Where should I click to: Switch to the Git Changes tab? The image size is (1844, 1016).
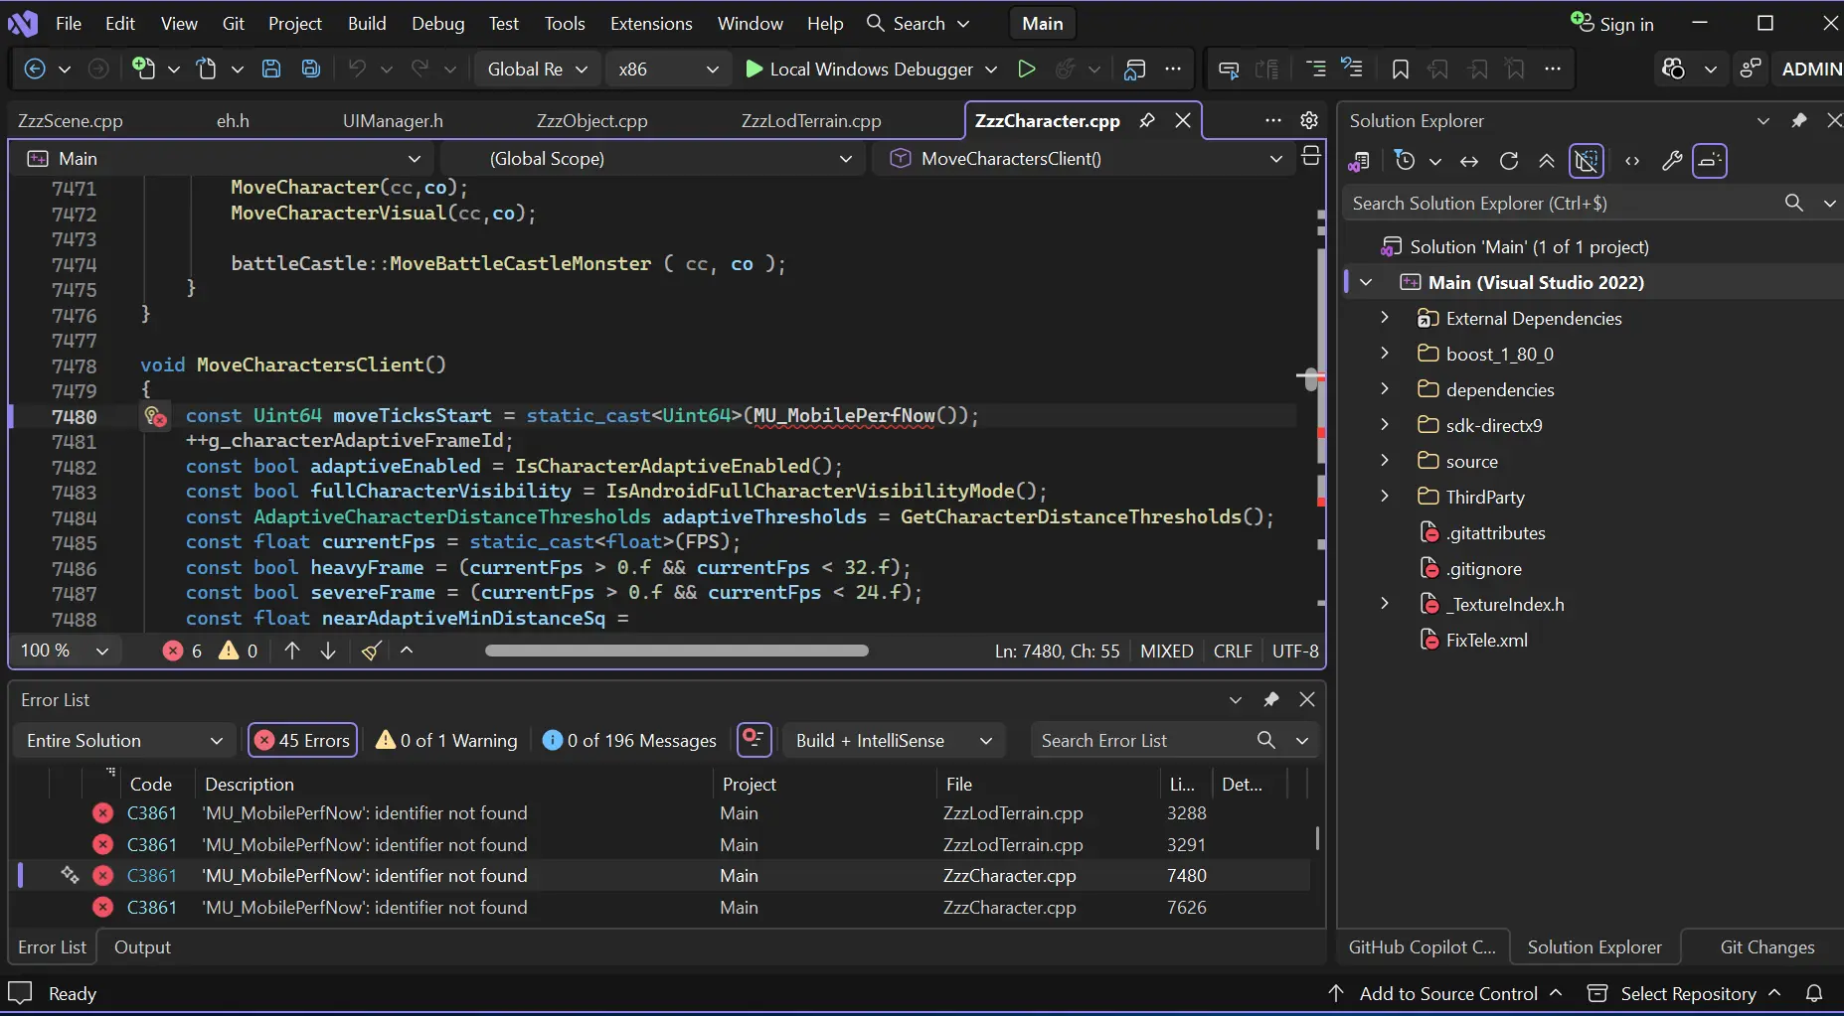(1767, 946)
